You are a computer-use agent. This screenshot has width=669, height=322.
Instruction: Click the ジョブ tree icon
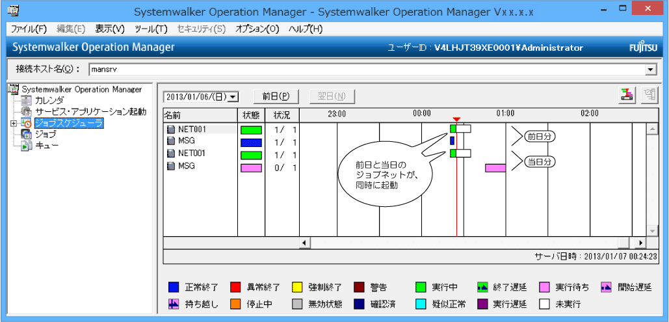pos(26,135)
